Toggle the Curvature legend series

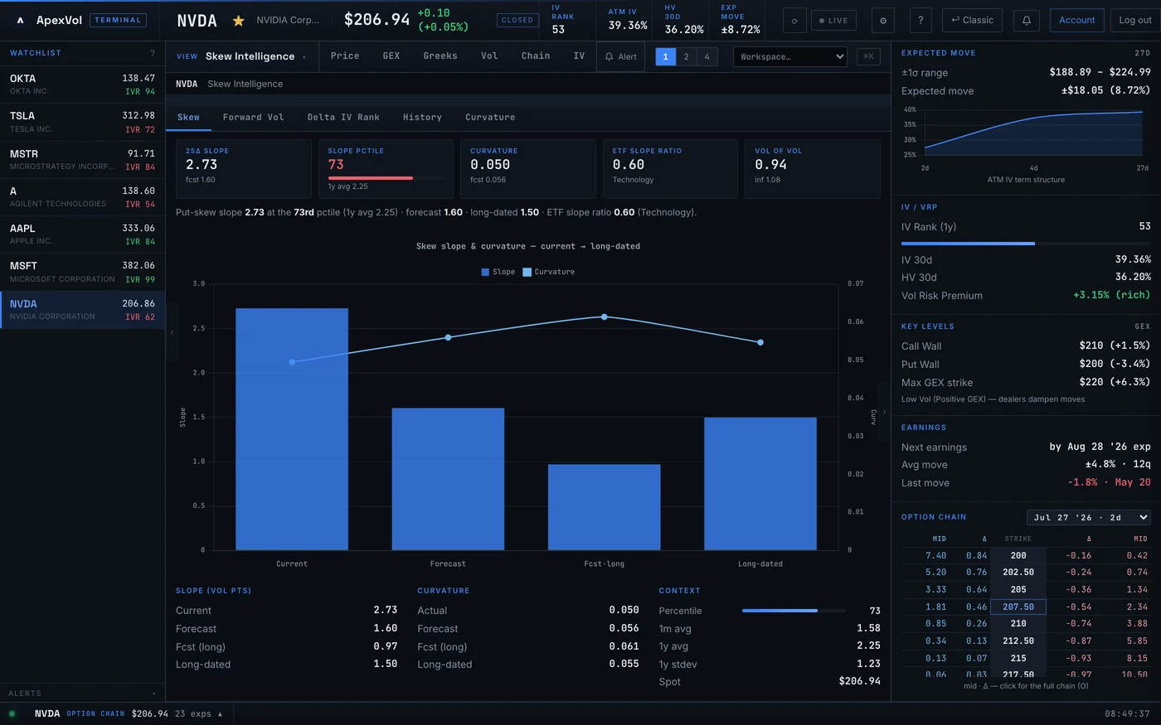[548, 272]
